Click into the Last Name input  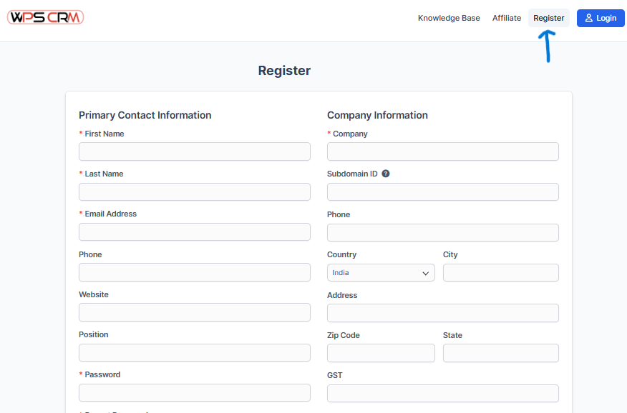[x=195, y=191]
